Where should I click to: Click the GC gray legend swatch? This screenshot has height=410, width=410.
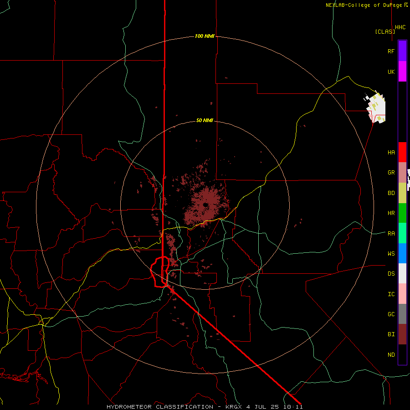click(x=402, y=314)
